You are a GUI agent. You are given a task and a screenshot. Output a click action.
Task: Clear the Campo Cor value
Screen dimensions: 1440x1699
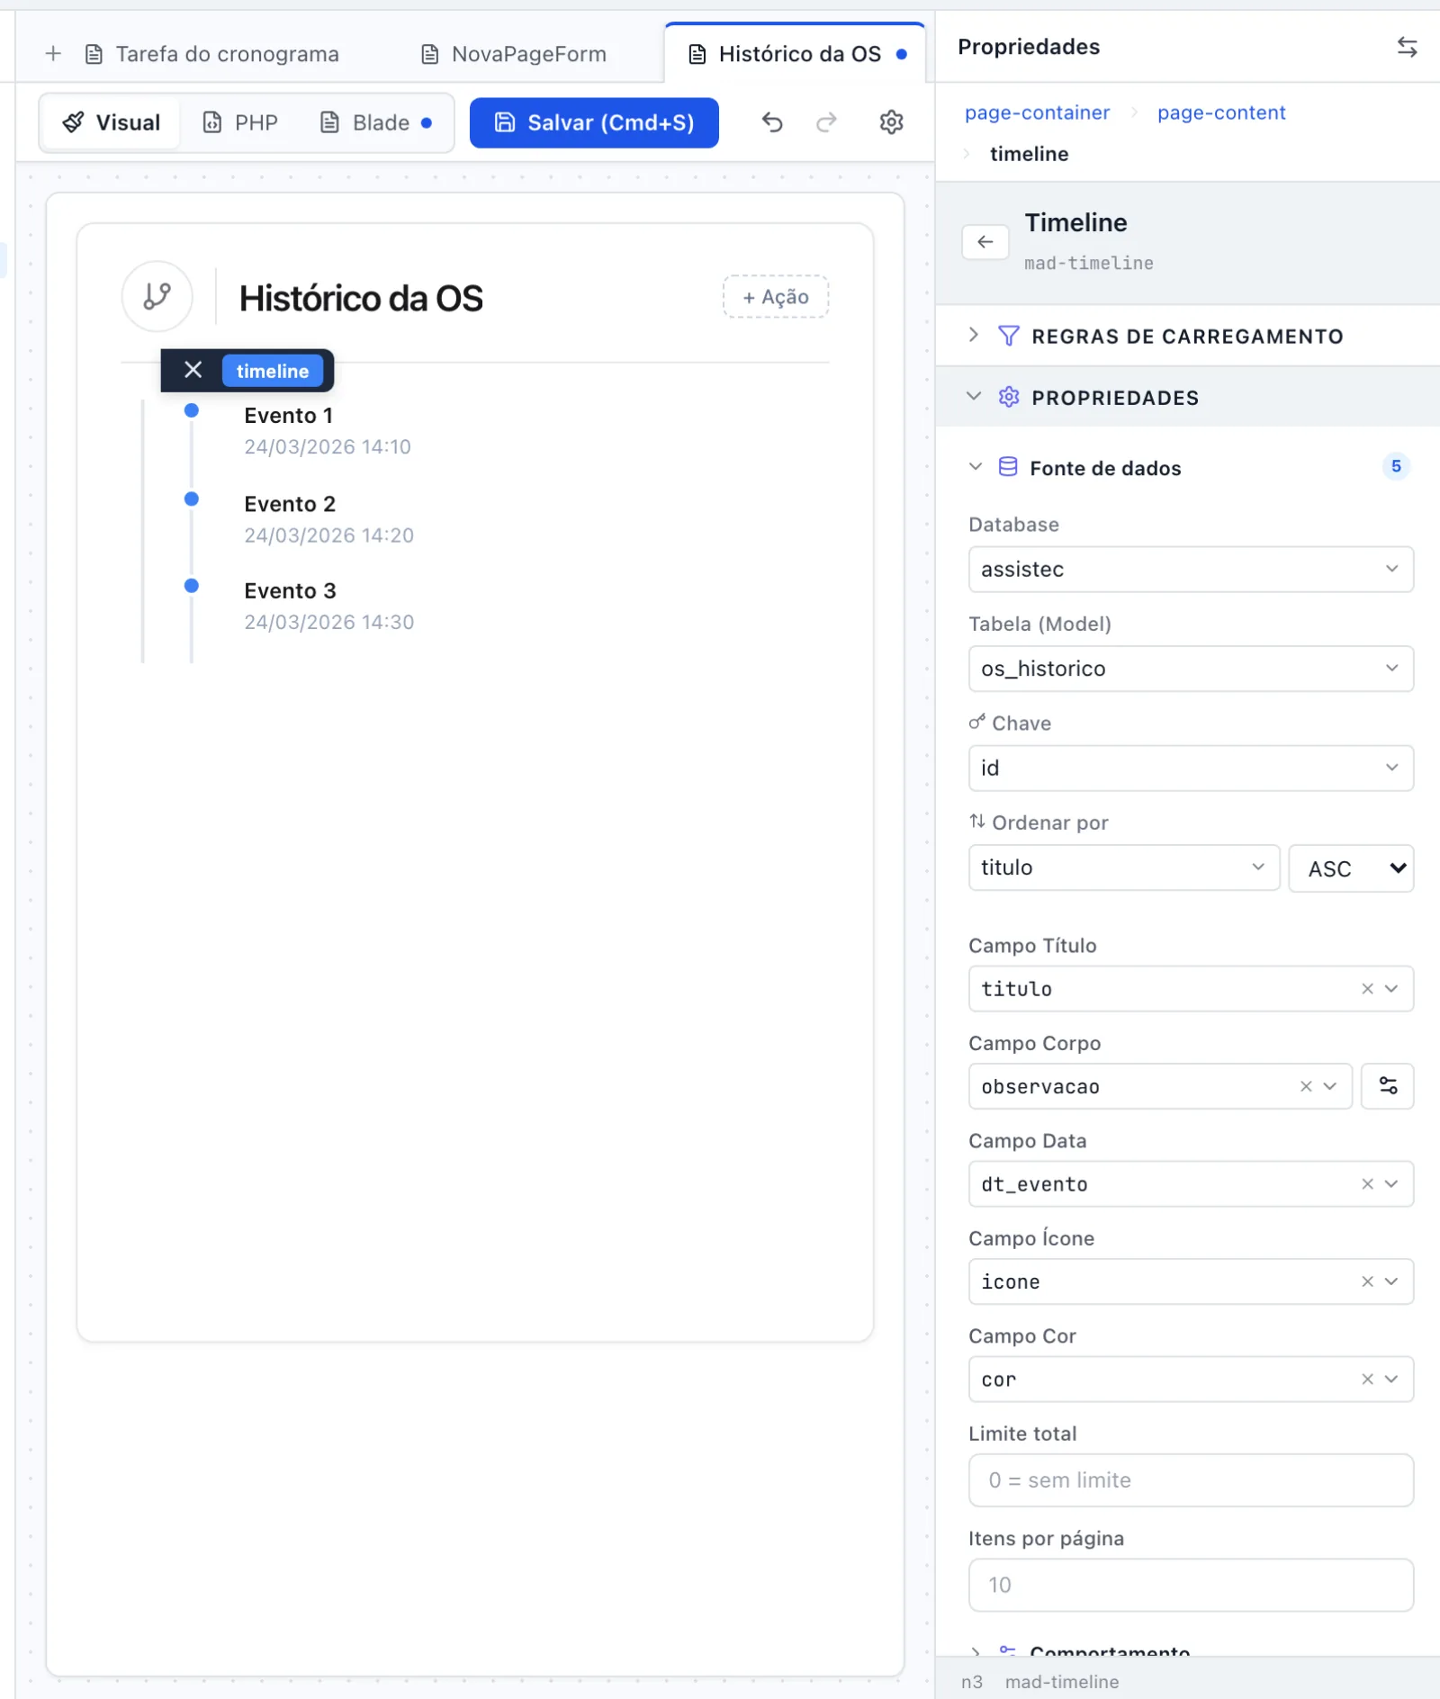coord(1367,1379)
